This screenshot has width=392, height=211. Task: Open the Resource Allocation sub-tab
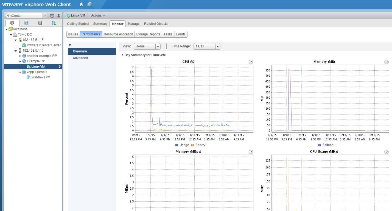[x=118, y=34]
